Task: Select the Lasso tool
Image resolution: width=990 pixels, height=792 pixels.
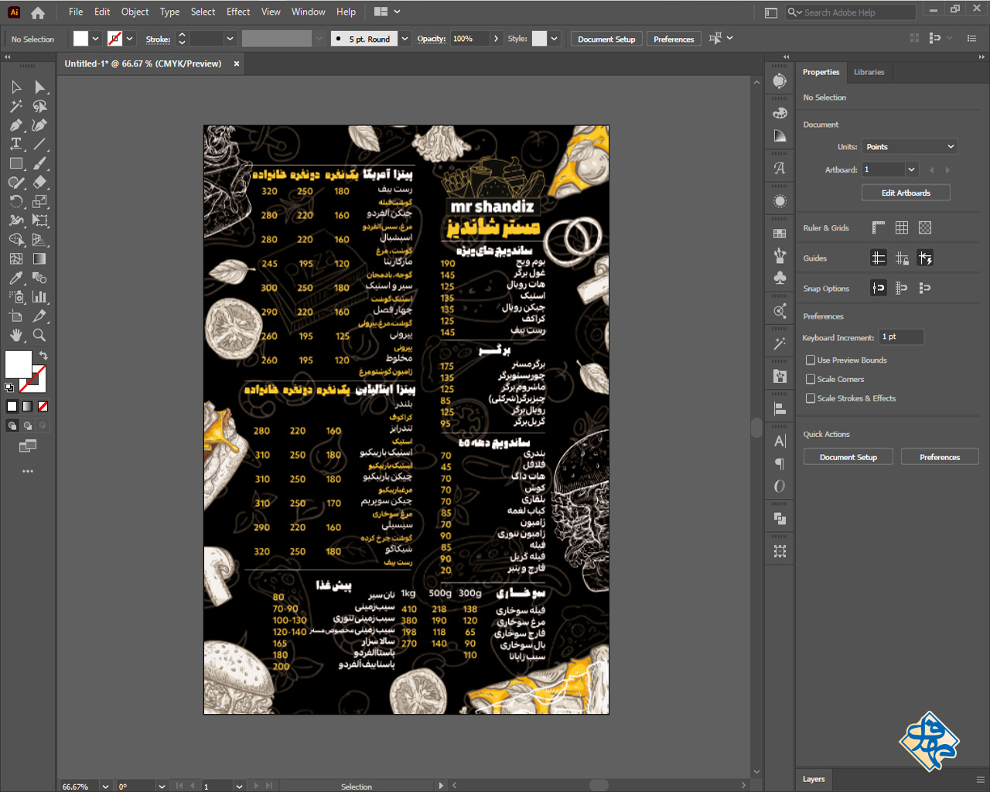Action: (x=40, y=106)
